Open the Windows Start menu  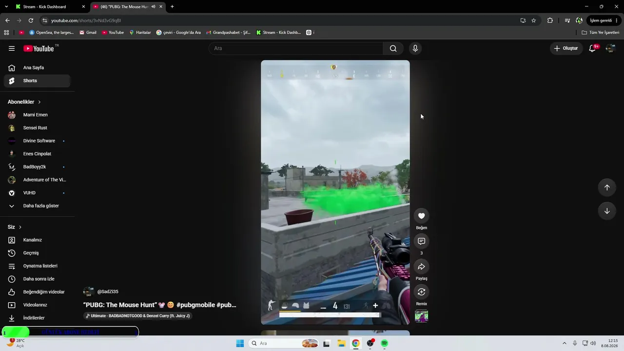[x=240, y=343]
